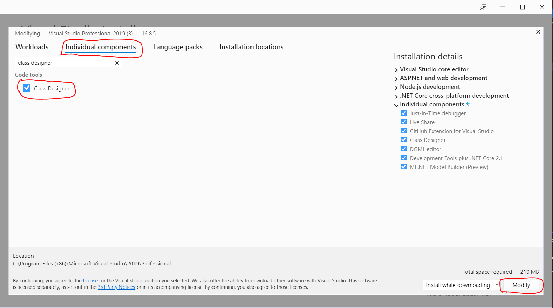Uncheck Class Designer in installation details
553x308 pixels.
pos(404,140)
